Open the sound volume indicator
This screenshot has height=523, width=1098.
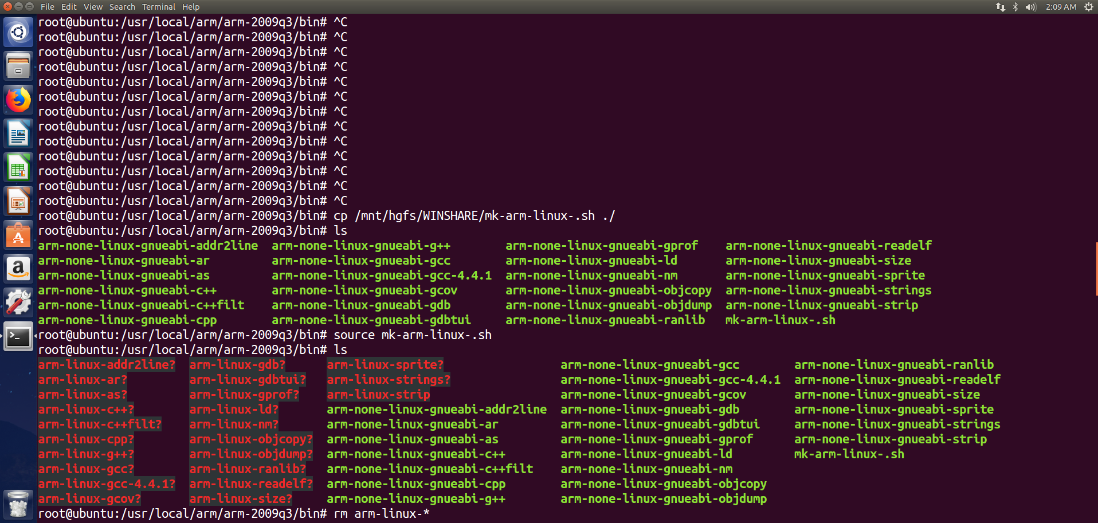pos(1031,7)
